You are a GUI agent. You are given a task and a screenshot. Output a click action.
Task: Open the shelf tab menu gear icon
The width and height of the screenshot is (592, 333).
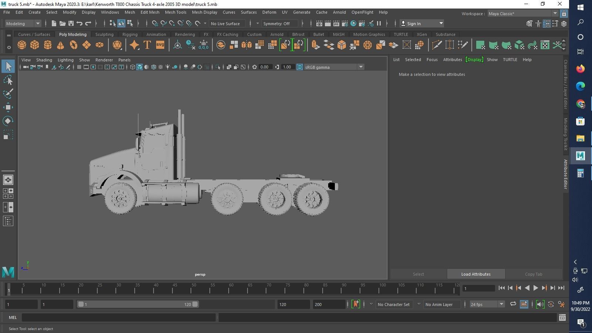(9, 48)
